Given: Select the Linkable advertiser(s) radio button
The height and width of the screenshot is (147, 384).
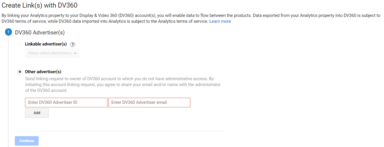Looking at the screenshot, I should click(x=20, y=44).
